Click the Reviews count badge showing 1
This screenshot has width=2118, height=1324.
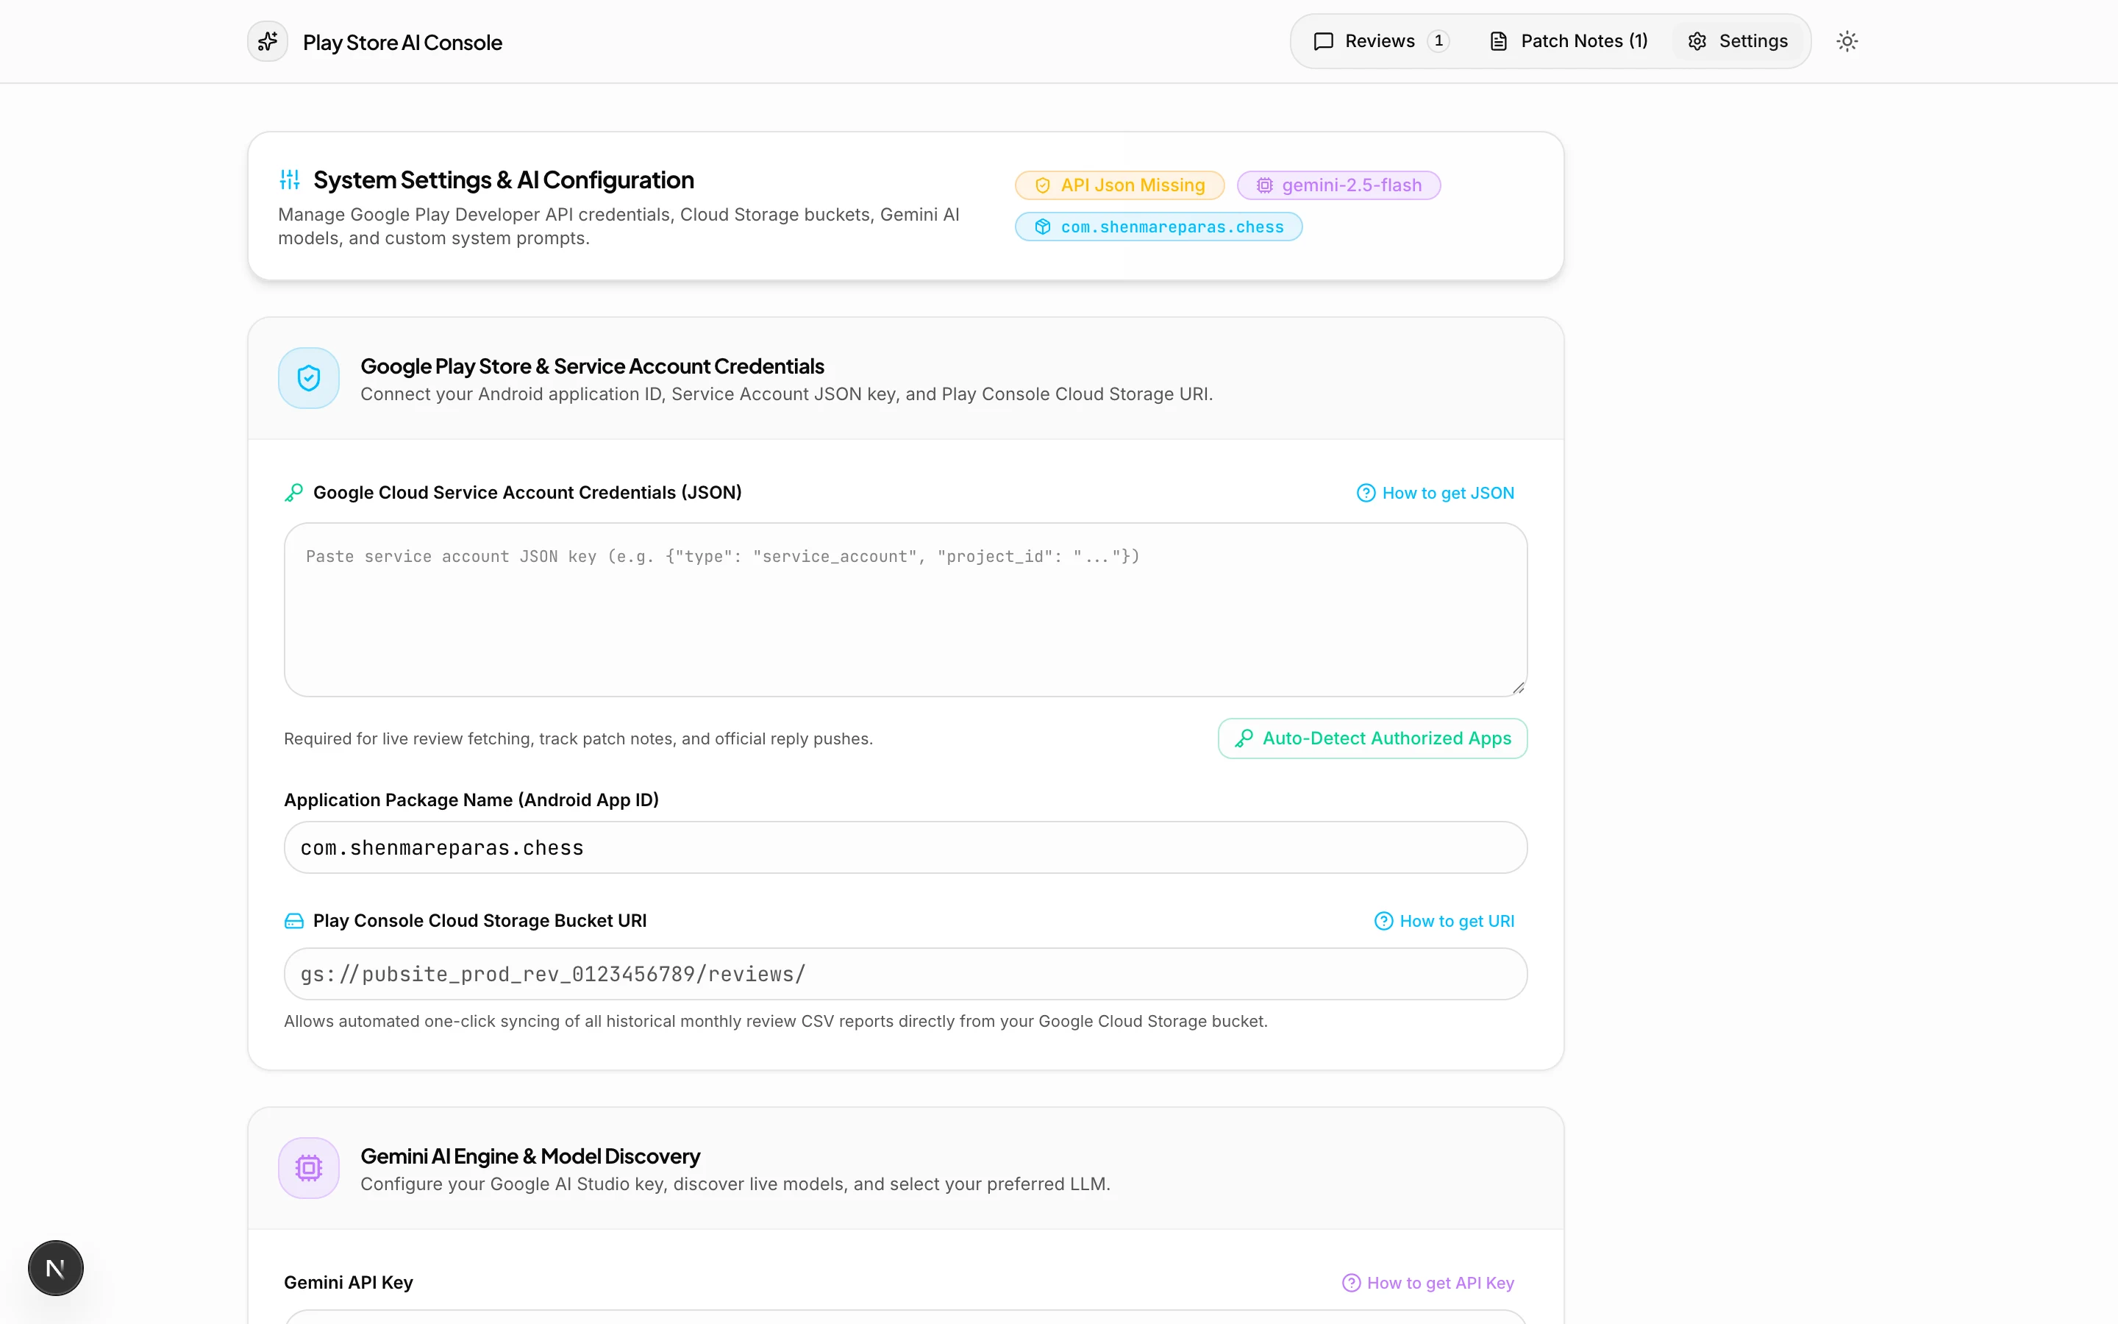pos(1438,41)
